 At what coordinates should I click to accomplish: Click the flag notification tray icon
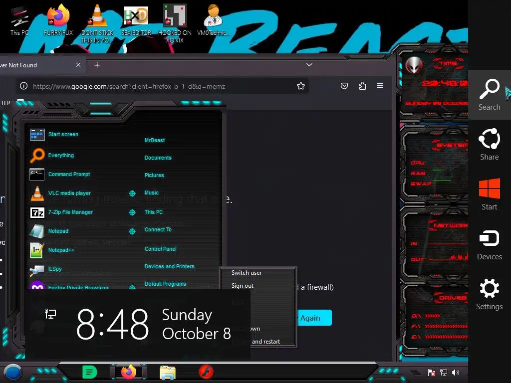(x=432, y=372)
